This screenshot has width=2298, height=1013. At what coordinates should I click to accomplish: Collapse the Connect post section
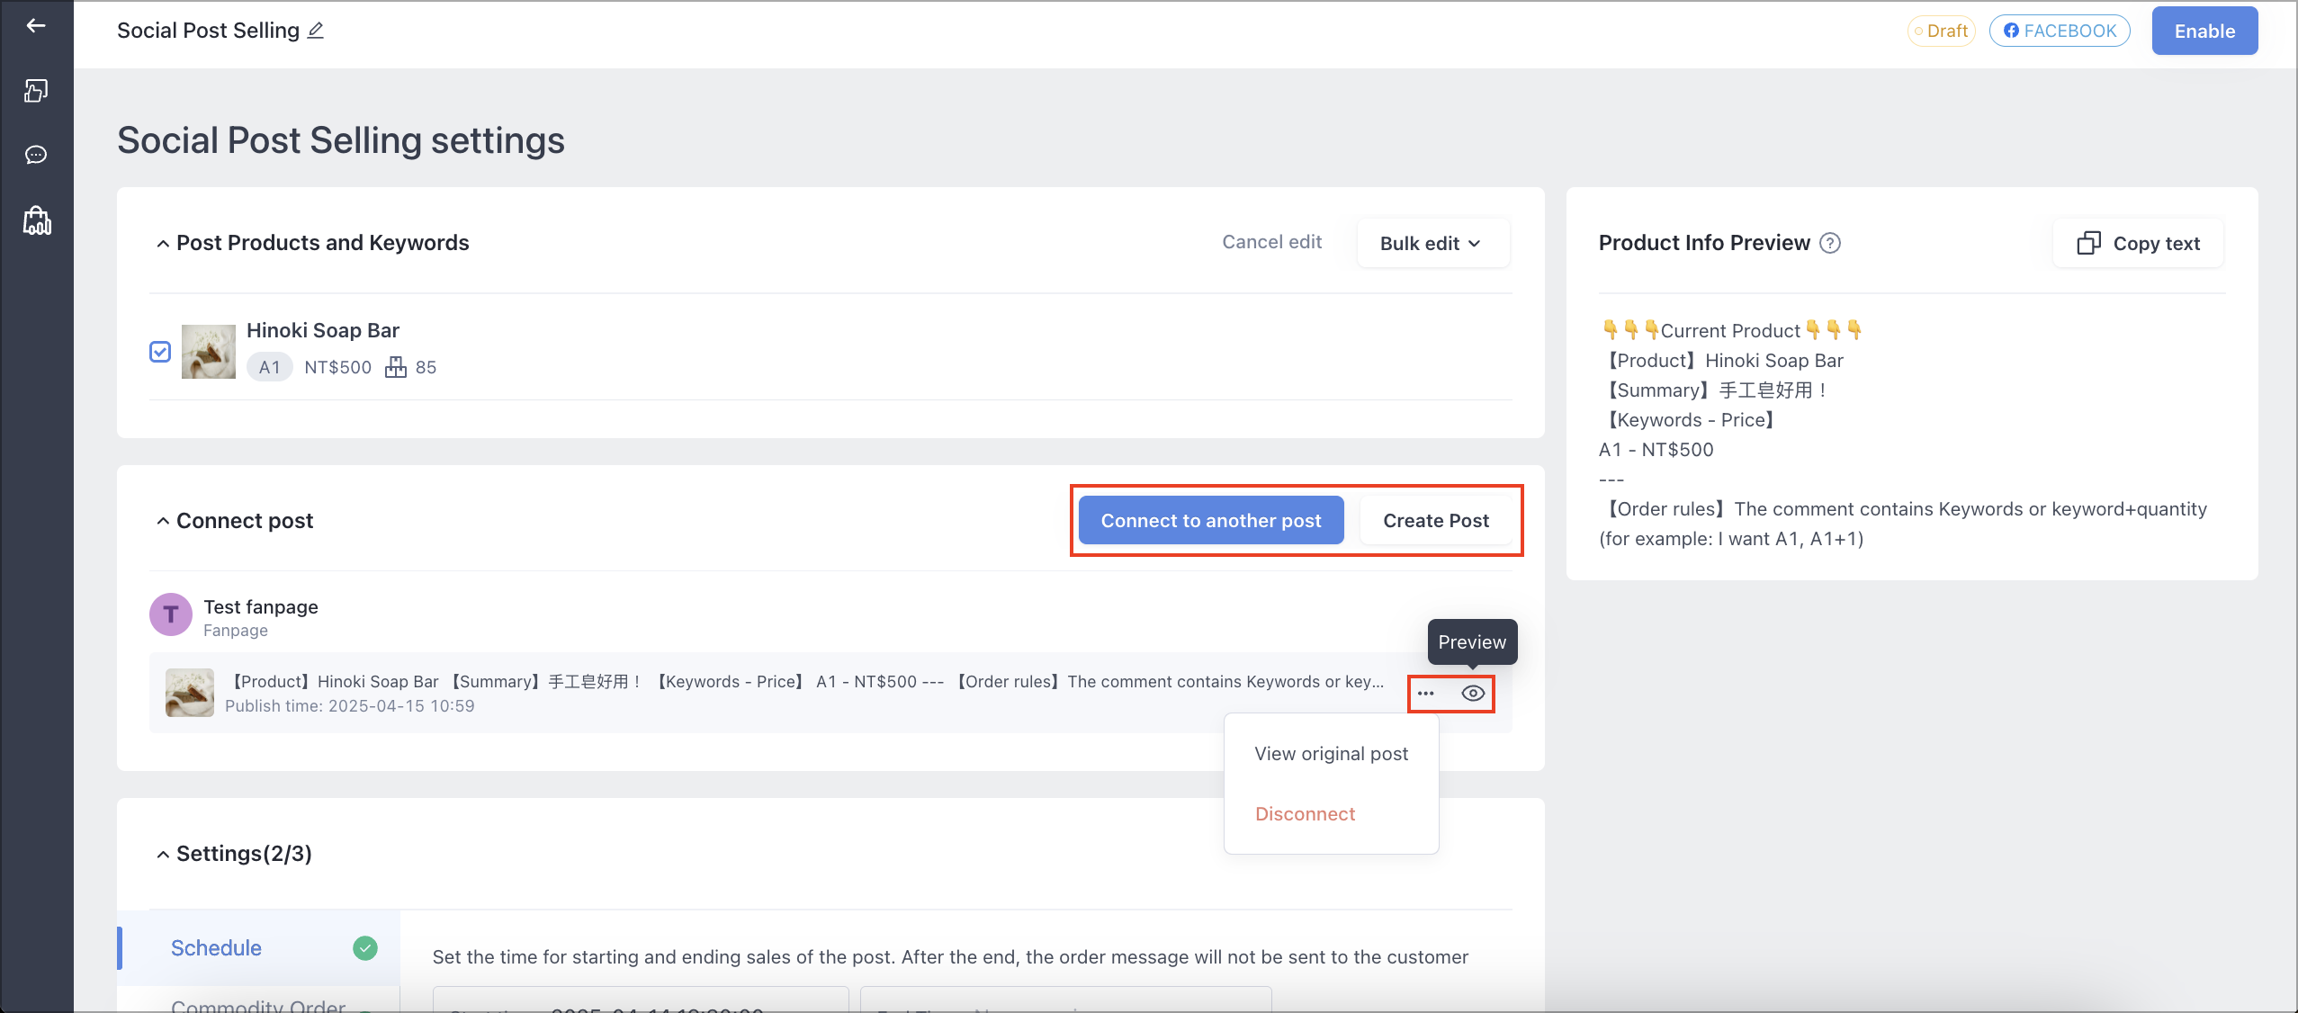pos(163,521)
